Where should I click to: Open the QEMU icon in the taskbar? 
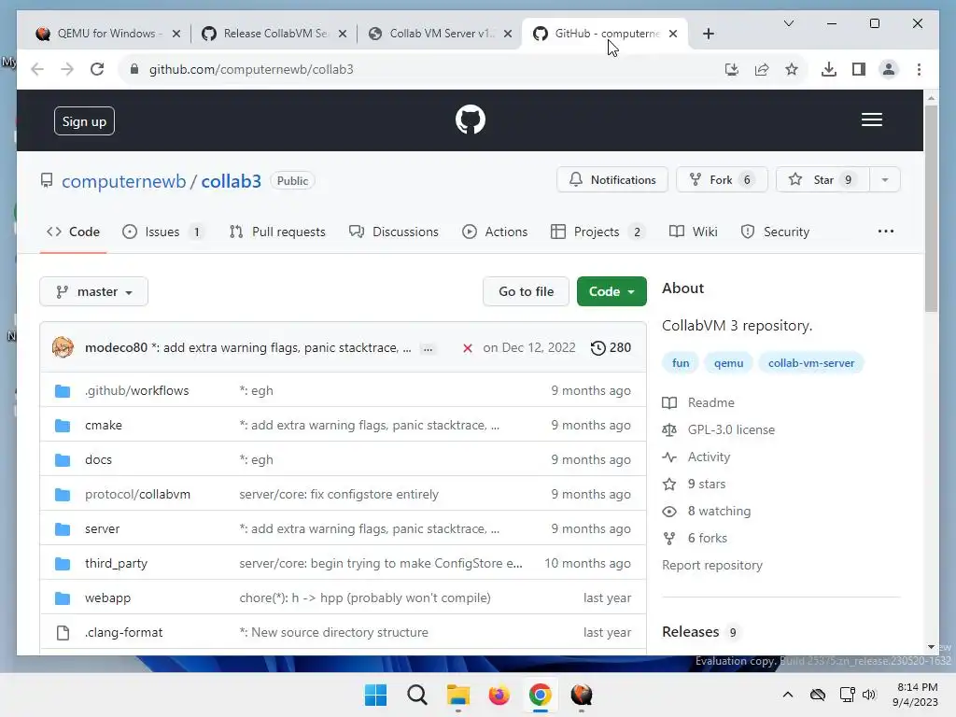(581, 695)
